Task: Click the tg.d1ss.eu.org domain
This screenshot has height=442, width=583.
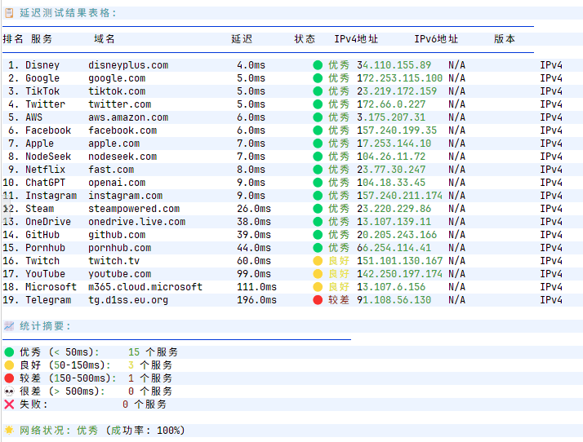Action: 128,300
